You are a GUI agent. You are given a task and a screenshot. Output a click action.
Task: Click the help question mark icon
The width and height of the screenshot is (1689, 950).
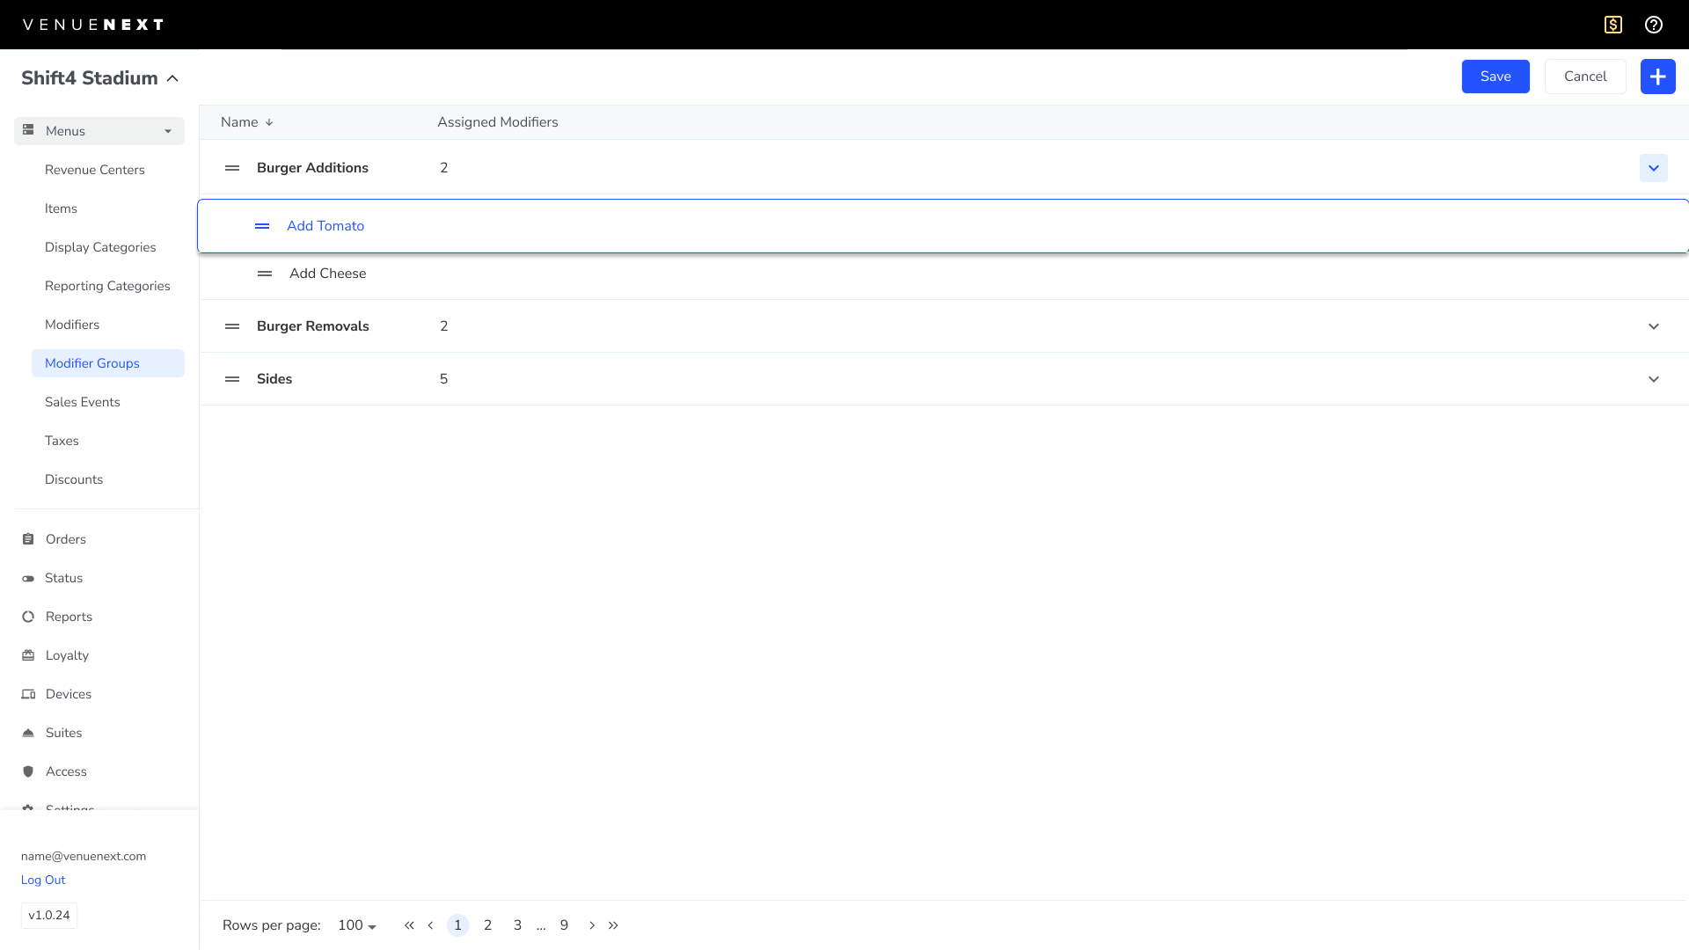[1655, 25]
